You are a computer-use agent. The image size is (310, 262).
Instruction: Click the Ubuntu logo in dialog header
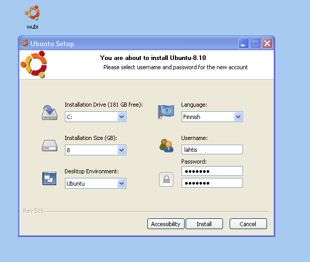(33, 64)
